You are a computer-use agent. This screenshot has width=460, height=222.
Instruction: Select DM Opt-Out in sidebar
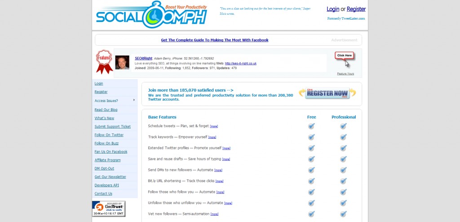point(104,169)
